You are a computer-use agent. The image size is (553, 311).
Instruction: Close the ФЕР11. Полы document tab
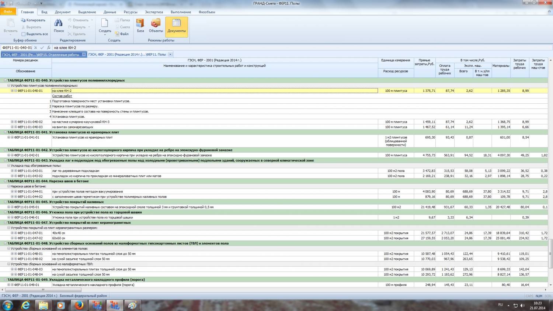[170, 55]
